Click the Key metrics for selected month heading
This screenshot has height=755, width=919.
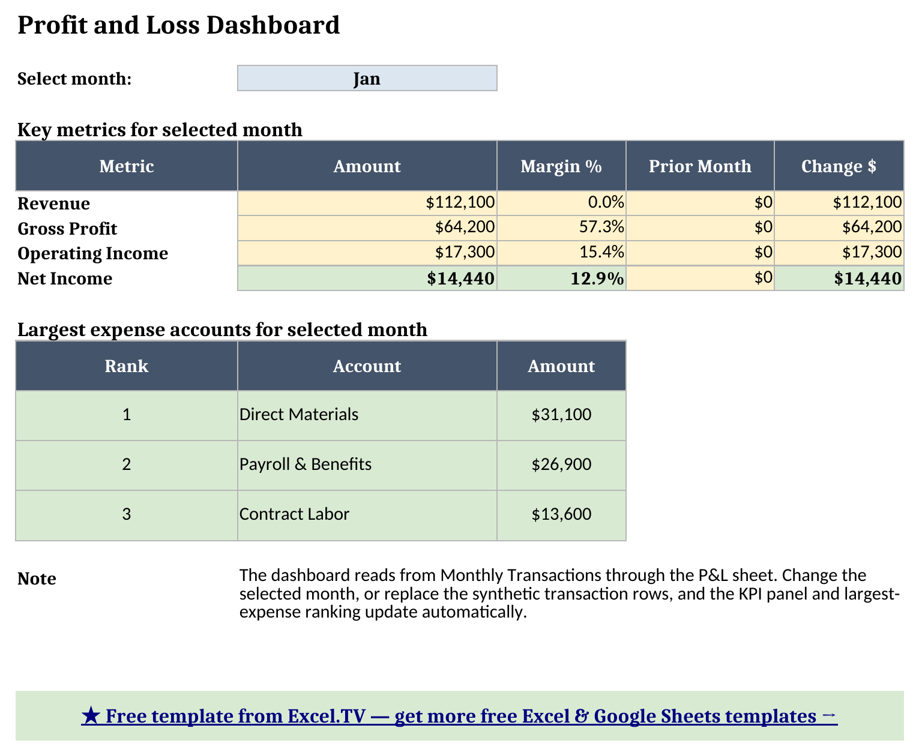[160, 130]
